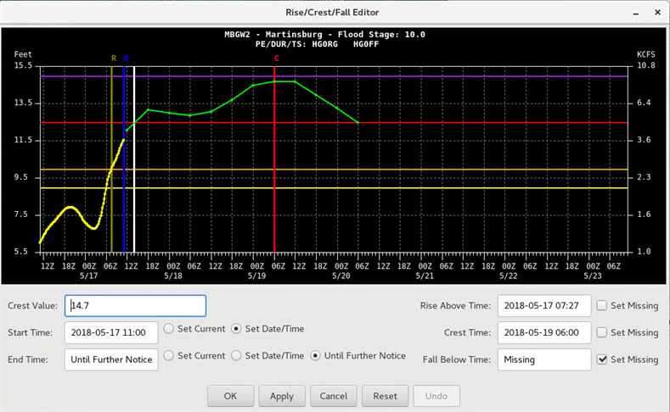Click the 5/19 date label on axis
The width and height of the screenshot is (670, 412).
256,276
